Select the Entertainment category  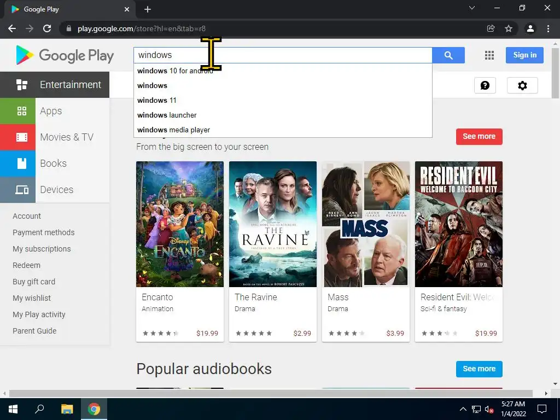(55, 85)
